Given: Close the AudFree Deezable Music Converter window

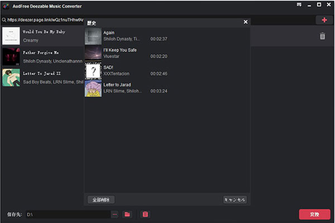Looking at the screenshot, I should (x=329, y=4).
